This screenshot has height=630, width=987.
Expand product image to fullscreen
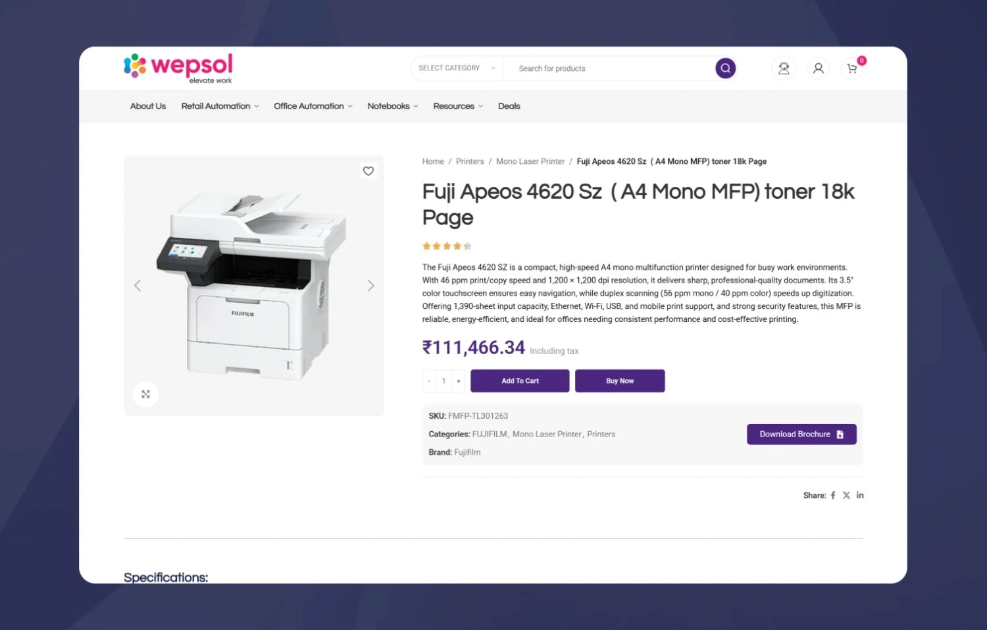pos(146,394)
